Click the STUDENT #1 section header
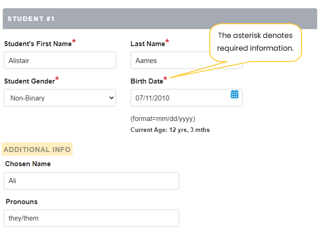This screenshot has width=319, height=231. (31, 19)
